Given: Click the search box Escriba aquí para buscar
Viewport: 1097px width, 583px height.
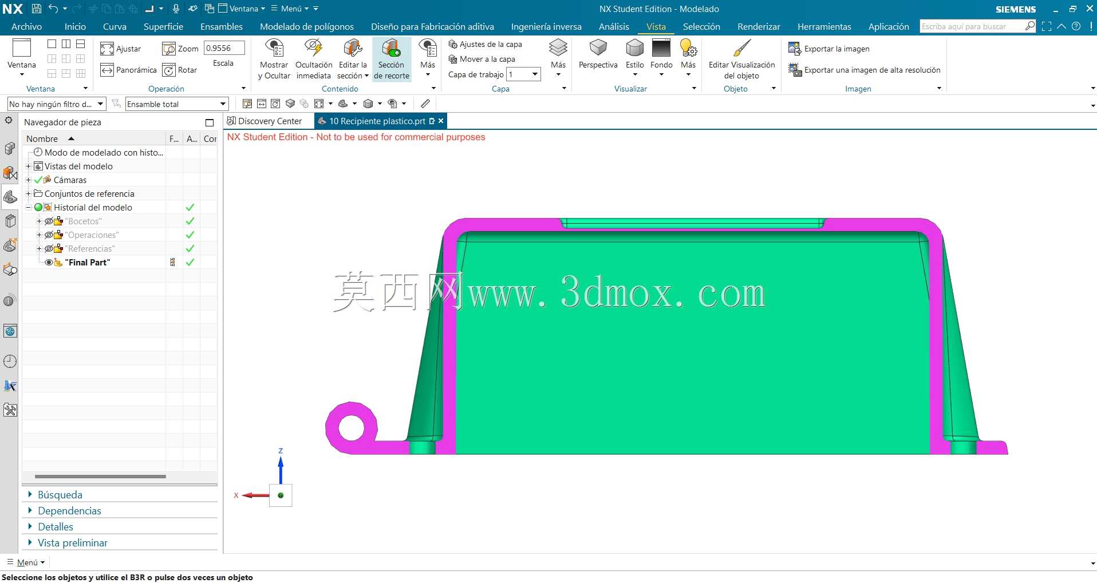Looking at the screenshot, I should [972, 26].
